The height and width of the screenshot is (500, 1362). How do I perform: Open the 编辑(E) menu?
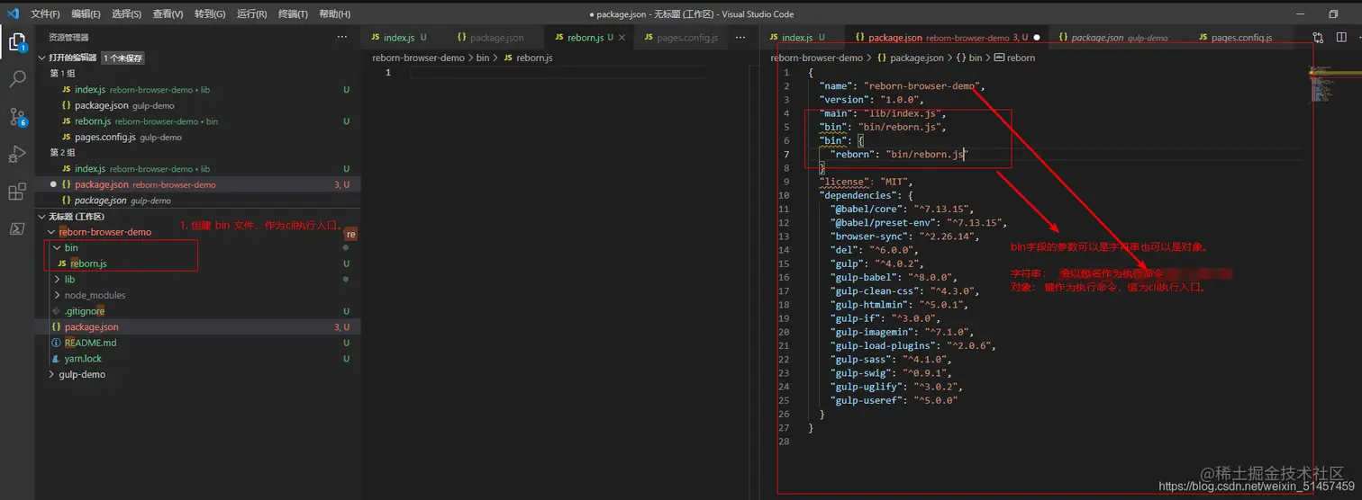coord(86,13)
